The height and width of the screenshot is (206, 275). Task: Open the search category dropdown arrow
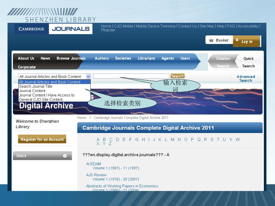coord(88,76)
